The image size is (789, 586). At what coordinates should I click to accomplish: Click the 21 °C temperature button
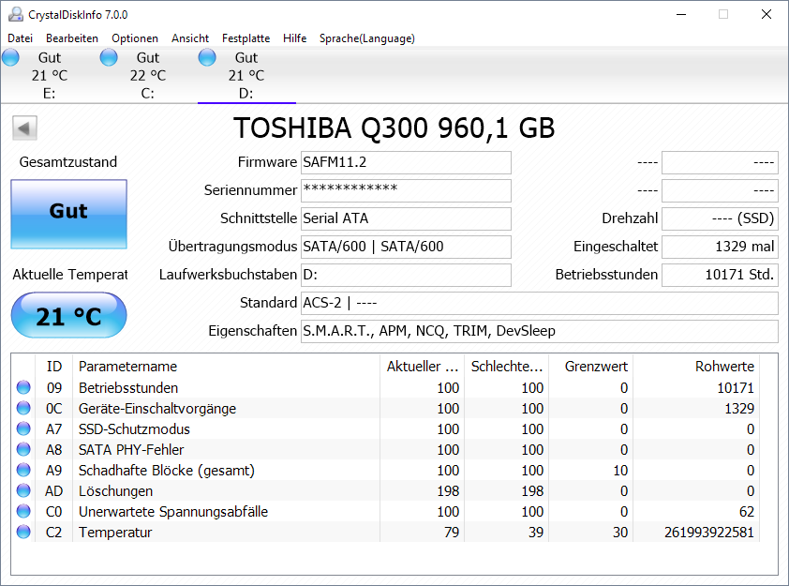click(69, 315)
